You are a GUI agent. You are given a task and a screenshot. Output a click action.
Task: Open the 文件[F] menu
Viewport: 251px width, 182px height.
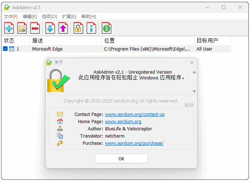coord(11,17)
